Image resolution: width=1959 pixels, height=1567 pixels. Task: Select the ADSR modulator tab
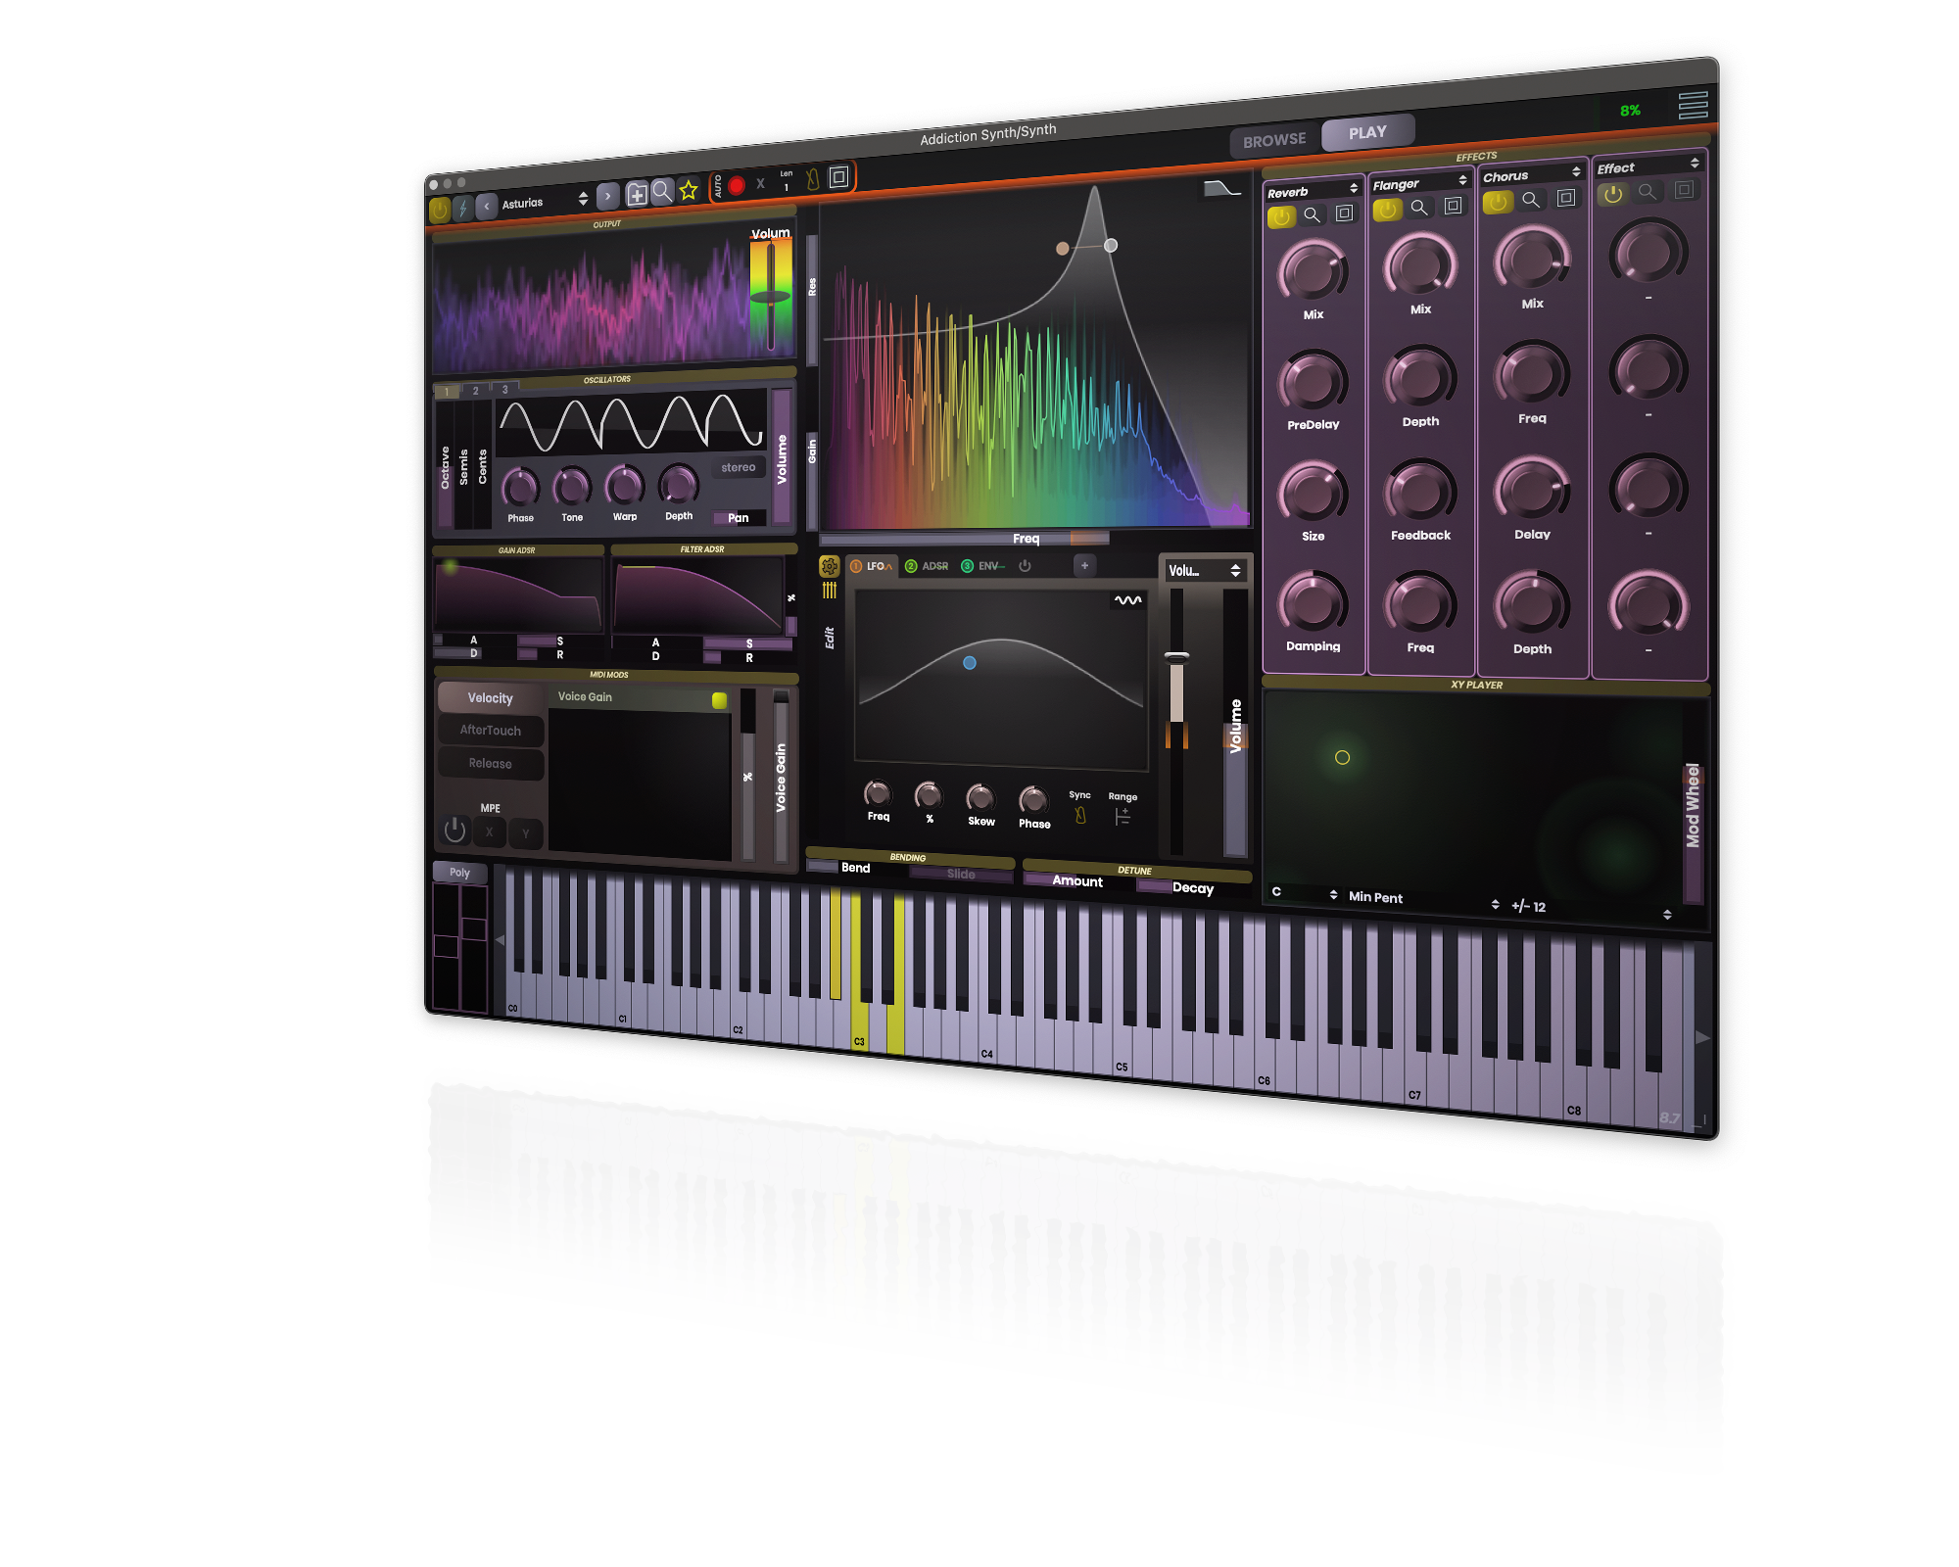[x=927, y=566]
